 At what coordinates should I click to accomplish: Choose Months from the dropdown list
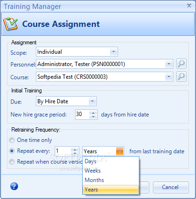(x=111, y=180)
